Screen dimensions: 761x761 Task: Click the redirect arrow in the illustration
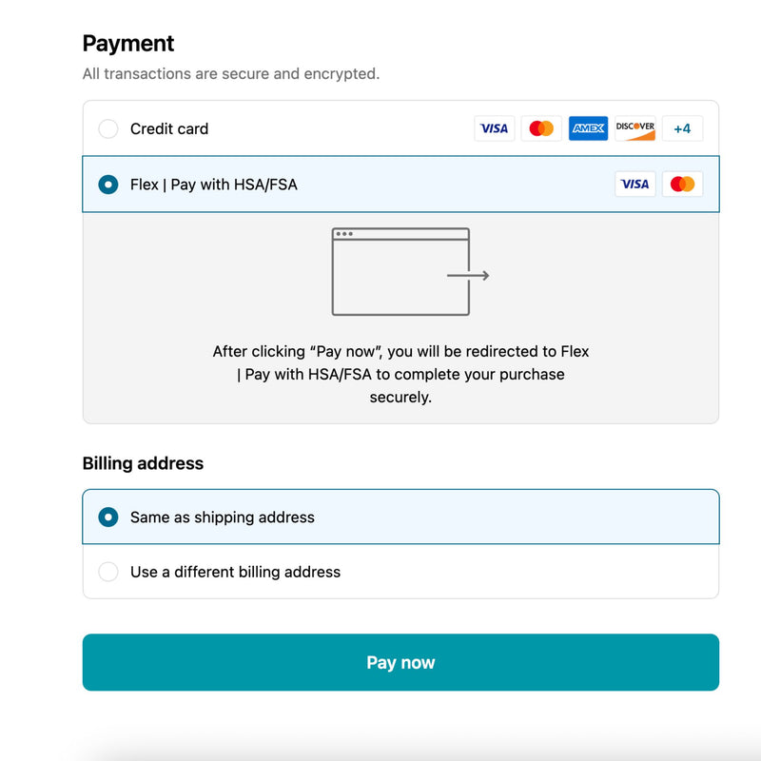coord(468,276)
